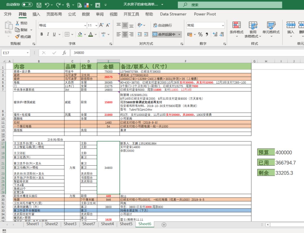This screenshot has width=304, height=233.
Task: Add a new sheet with plus icon
Action: coord(164,225)
